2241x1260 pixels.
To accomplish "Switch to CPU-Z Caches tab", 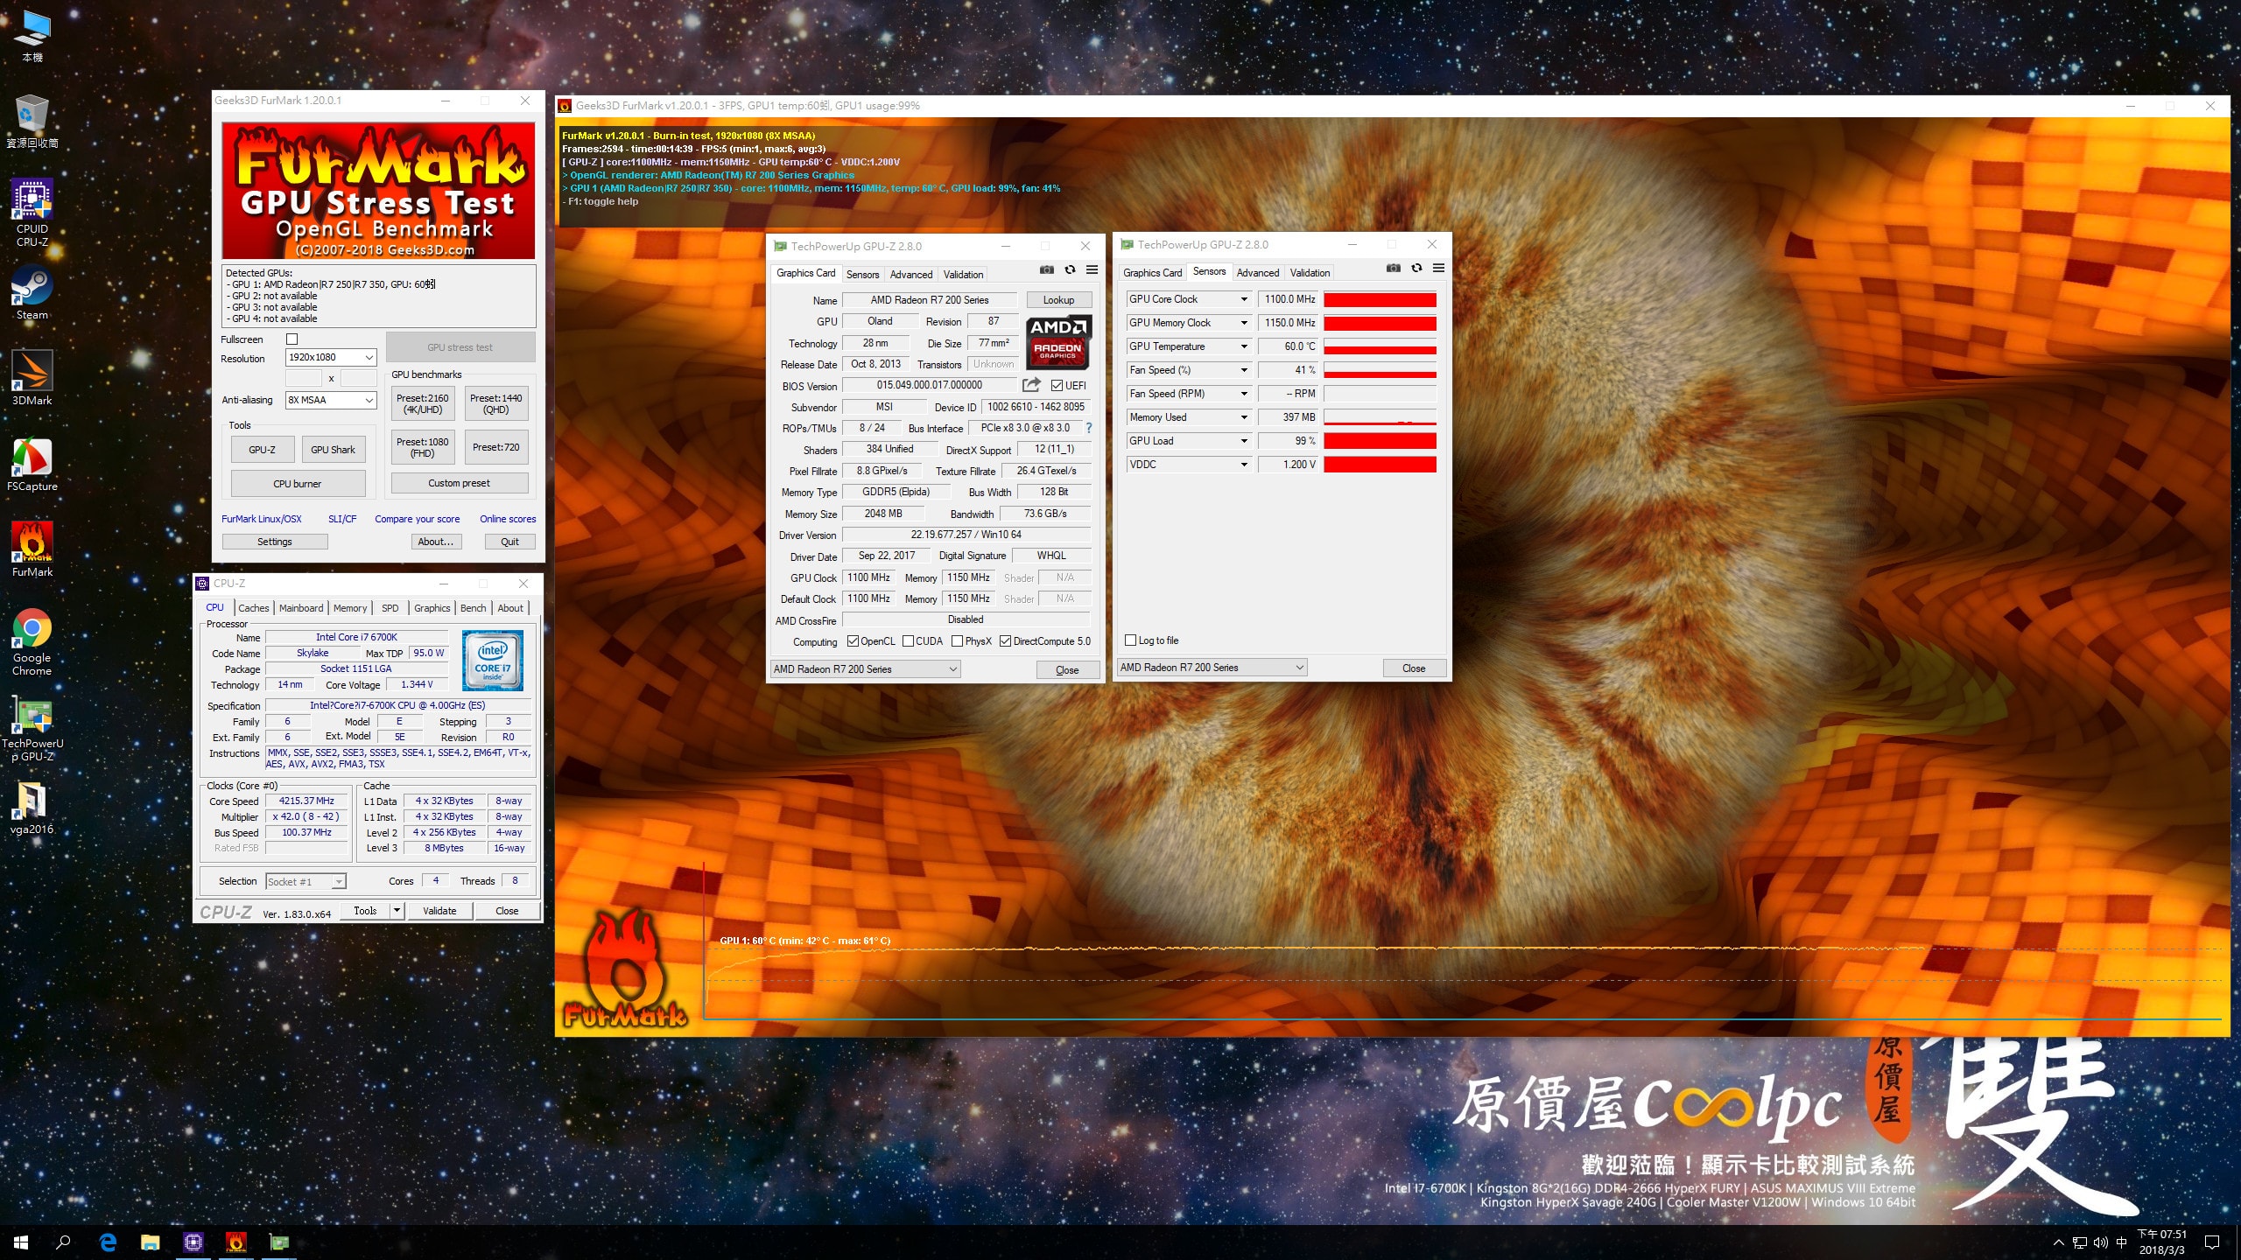I will pyautogui.click(x=254, y=608).
